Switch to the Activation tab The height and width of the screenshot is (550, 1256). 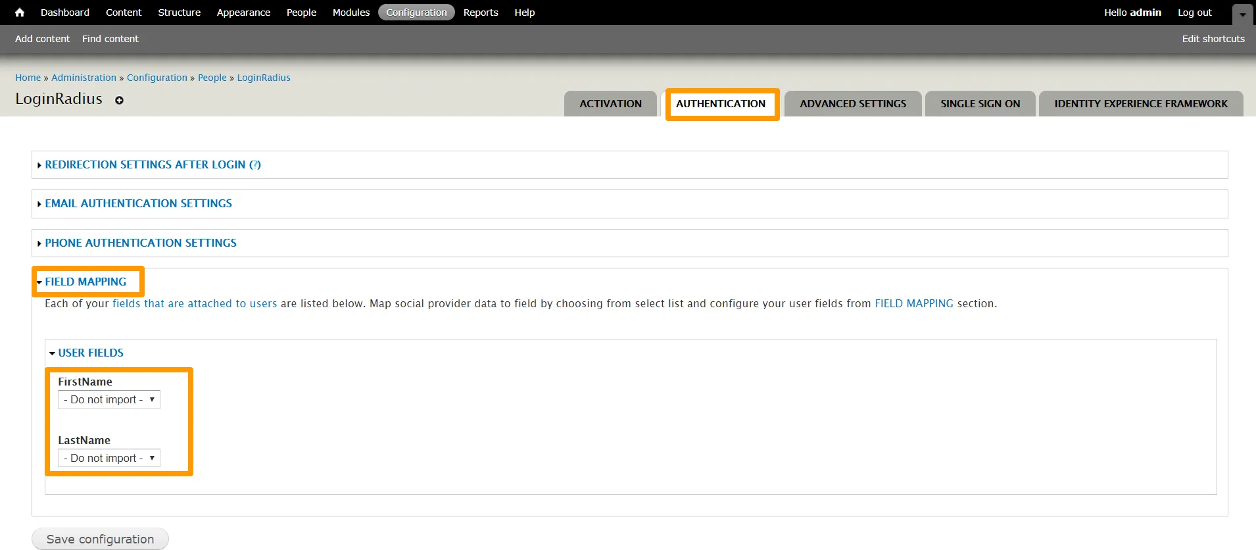pos(610,104)
